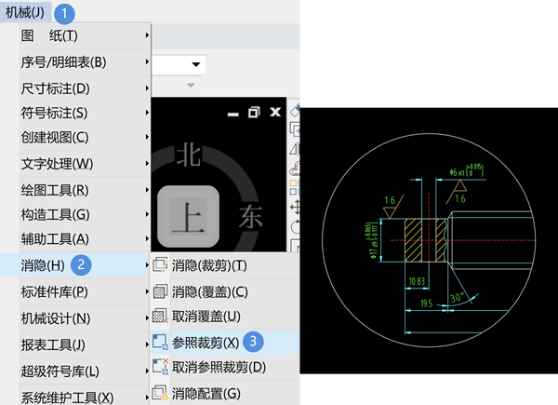This screenshot has height=405, width=558.
Task: Click the 消隐配置 gear icon
Action: tap(160, 393)
